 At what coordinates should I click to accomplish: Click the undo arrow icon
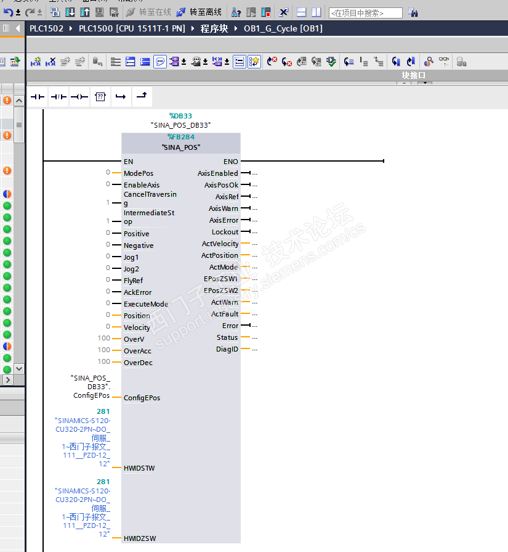8,12
